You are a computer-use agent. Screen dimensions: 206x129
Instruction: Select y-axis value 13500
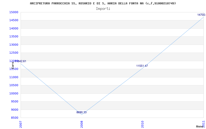(14, 37)
